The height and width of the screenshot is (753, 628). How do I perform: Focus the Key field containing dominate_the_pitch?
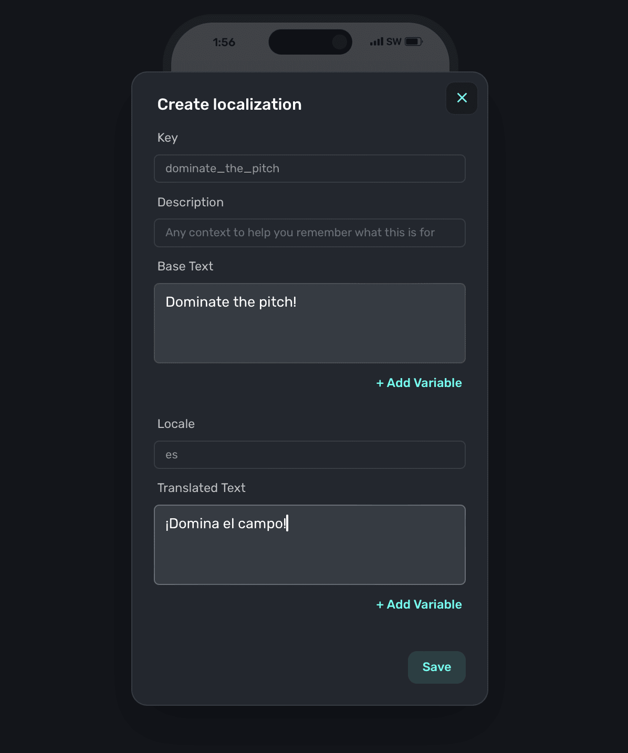point(310,169)
